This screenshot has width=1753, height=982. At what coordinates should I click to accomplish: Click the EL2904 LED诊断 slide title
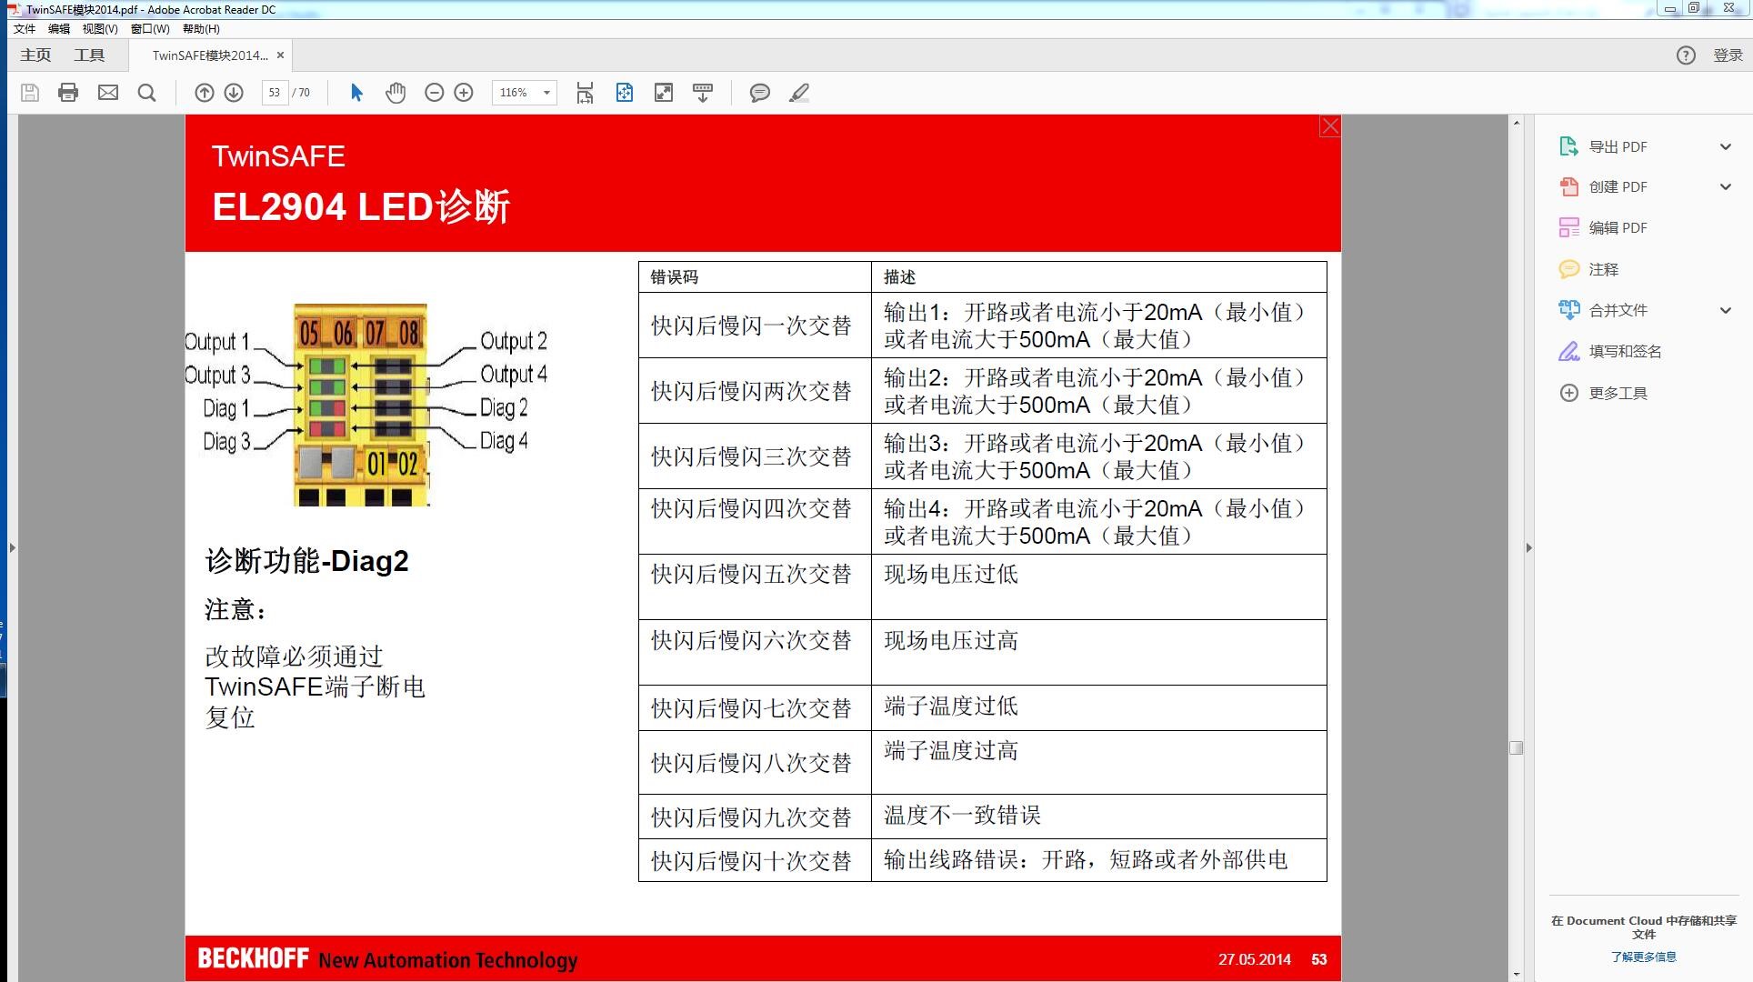click(361, 206)
